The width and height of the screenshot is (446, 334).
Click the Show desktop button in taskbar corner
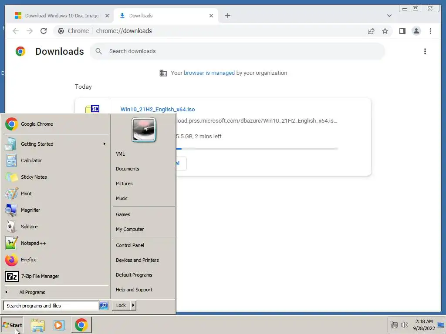pos(441,325)
